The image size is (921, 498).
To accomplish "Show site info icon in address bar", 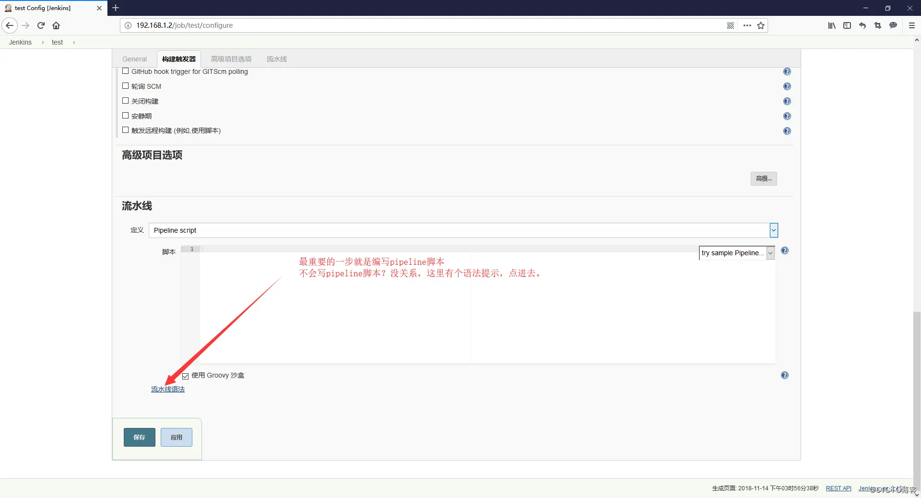I will [x=128, y=25].
